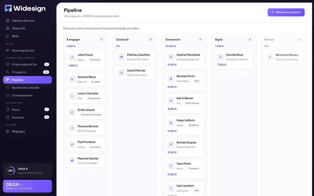Click the À relancer tag on Yann Morin

[194, 169]
